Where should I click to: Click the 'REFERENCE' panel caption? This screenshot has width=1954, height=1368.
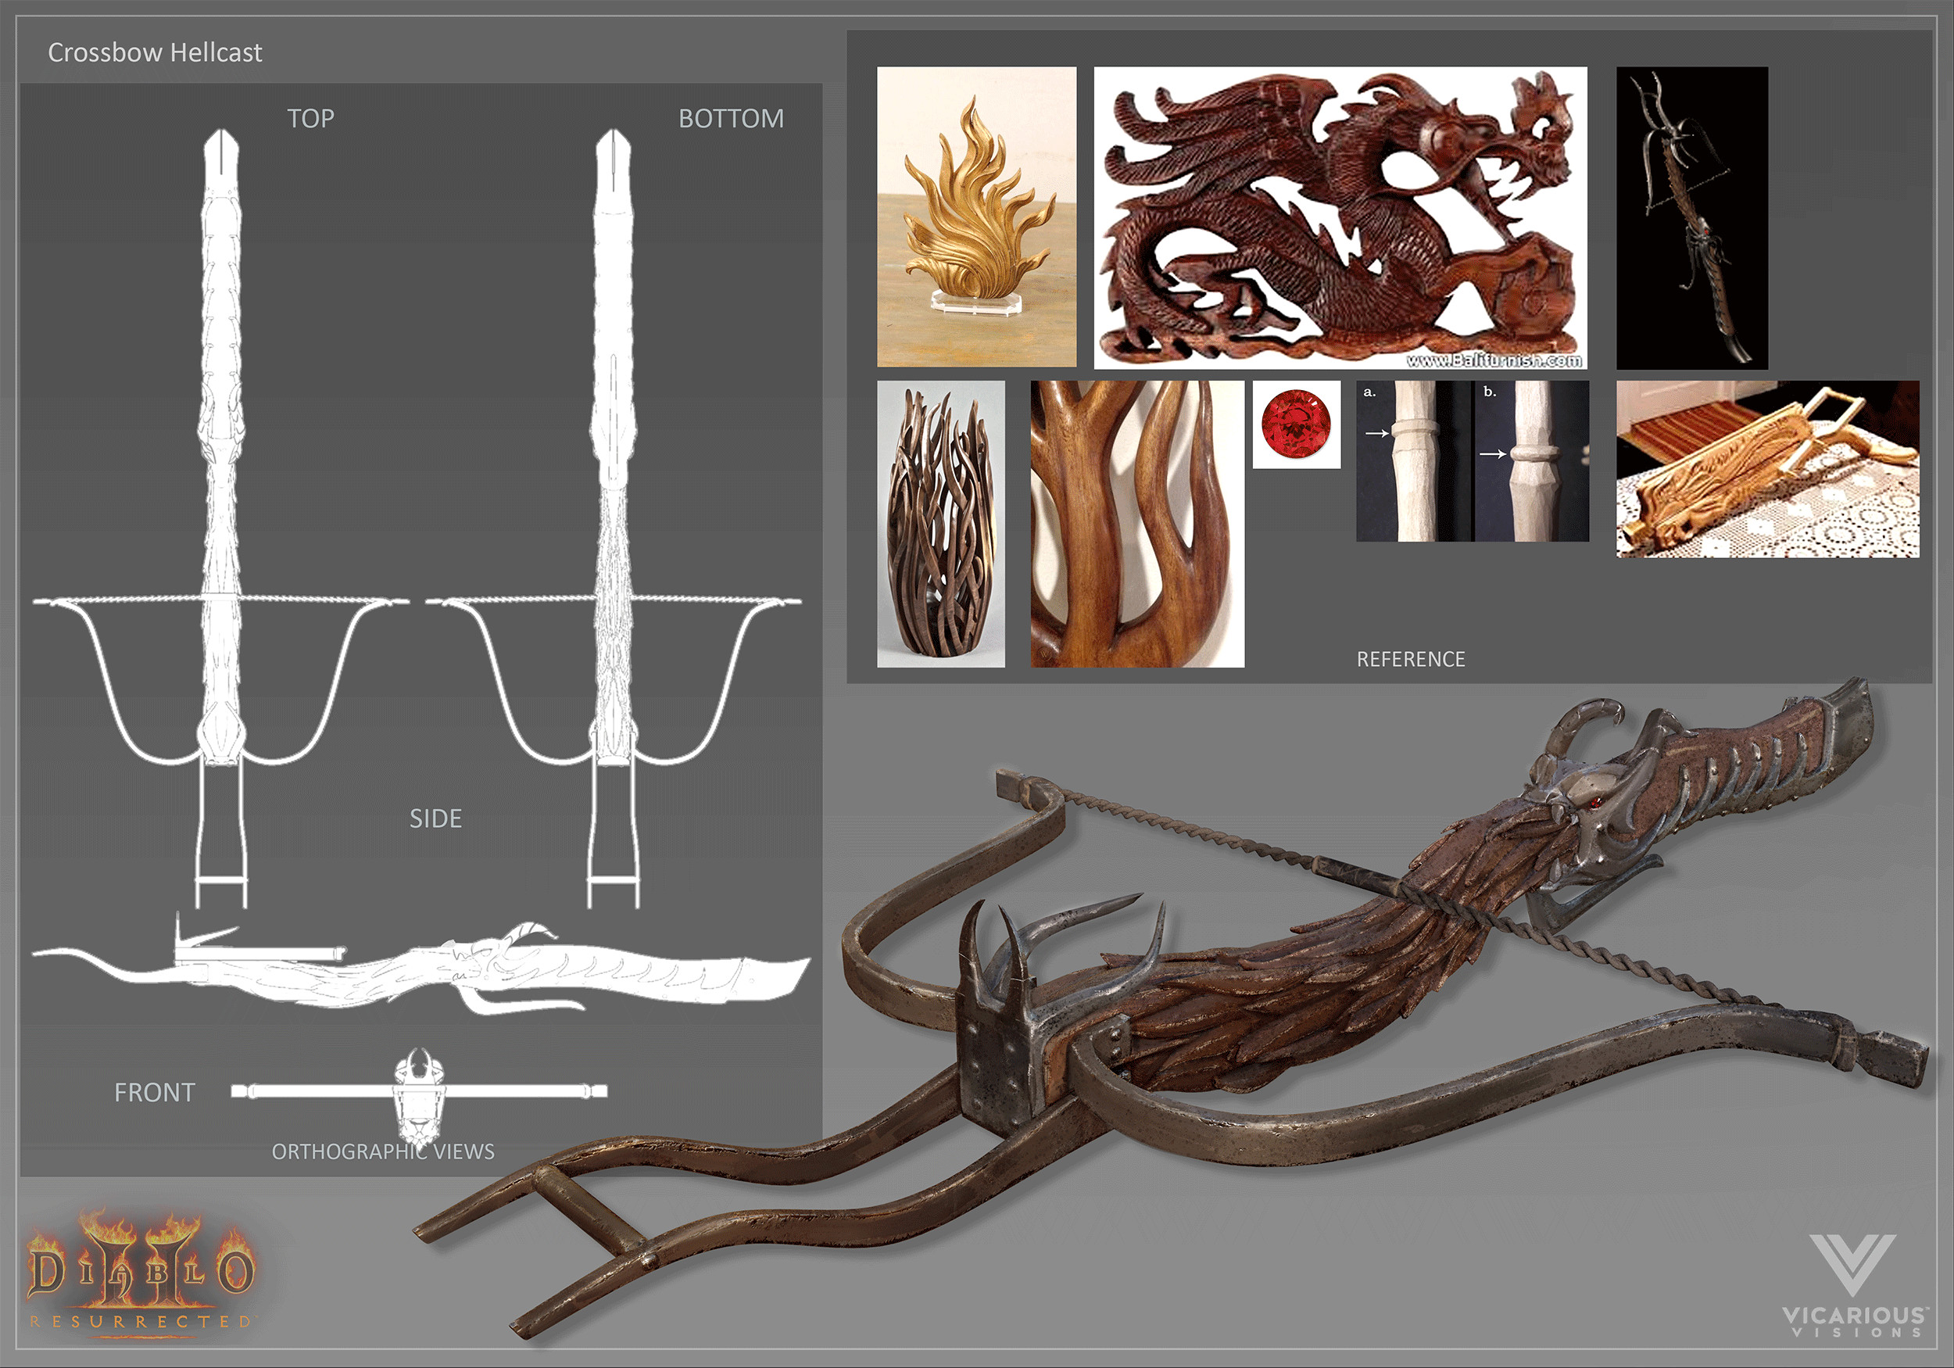tap(1411, 659)
